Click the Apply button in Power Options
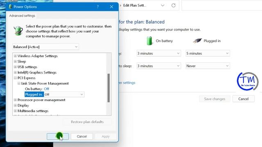The image size is (262, 147). tap(106, 136)
